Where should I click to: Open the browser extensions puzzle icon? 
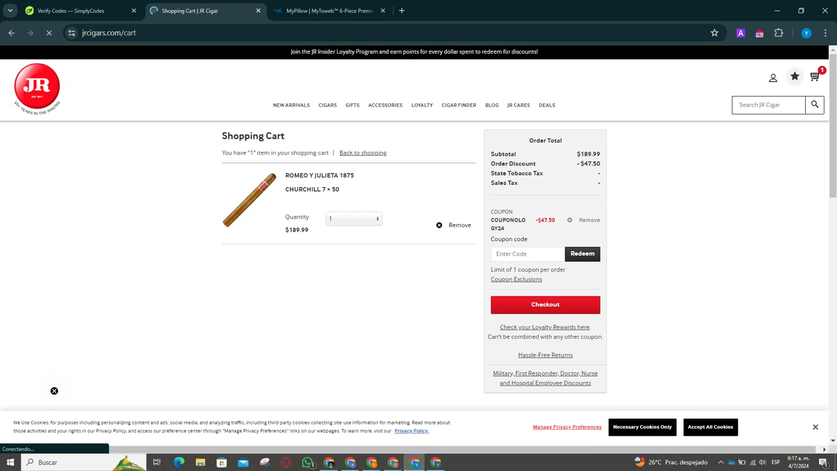(x=779, y=33)
